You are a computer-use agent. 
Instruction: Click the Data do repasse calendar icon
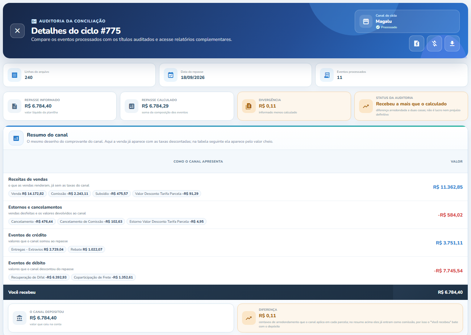pos(171,75)
